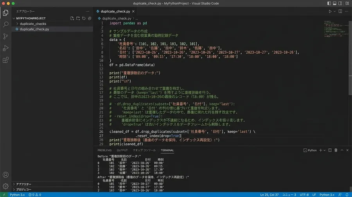Open the Manage gear settings icon
This screenshot has height=197, width=352.
tap(5, 186)
